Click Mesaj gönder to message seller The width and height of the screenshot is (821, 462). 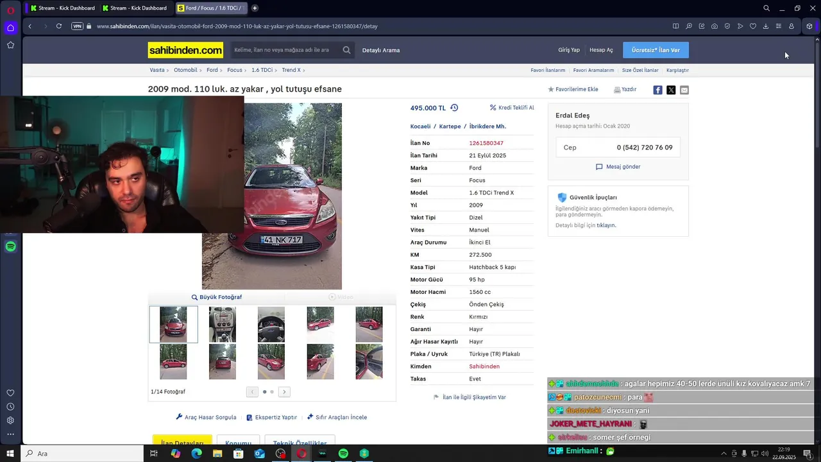618,167
